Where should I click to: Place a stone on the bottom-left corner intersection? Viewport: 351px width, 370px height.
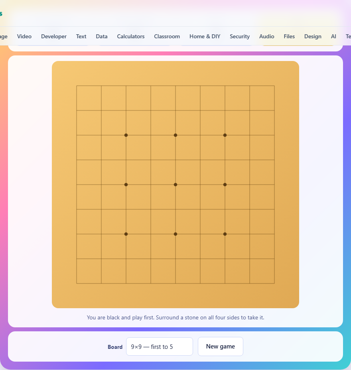(x=77, y=283)
